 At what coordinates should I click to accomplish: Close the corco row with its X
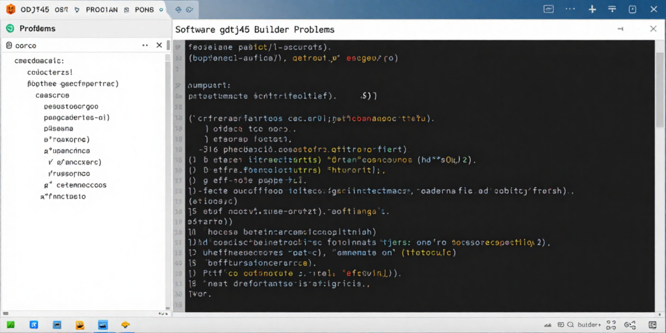[x=159, y=45]
